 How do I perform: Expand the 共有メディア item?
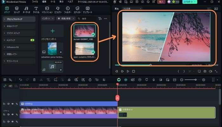[x=19, y=26]
